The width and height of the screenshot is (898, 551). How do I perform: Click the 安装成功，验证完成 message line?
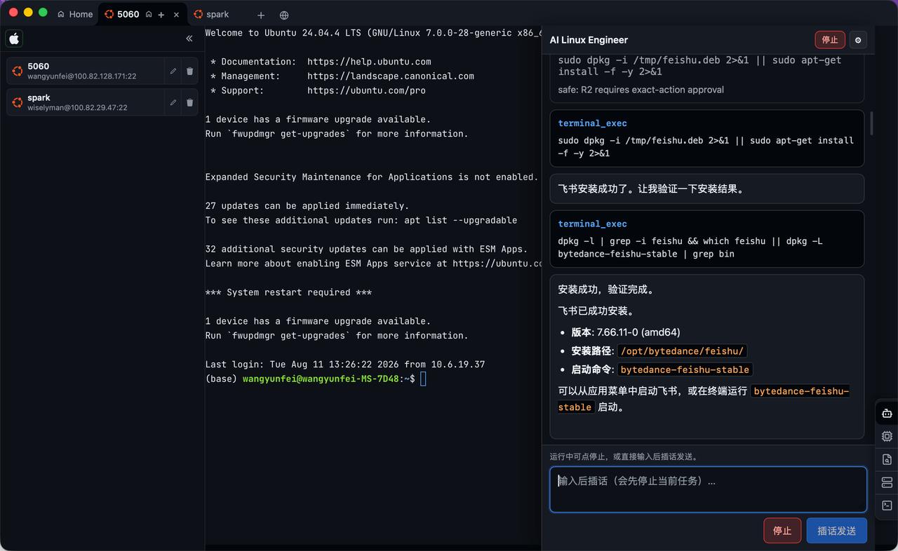[606, 290]
